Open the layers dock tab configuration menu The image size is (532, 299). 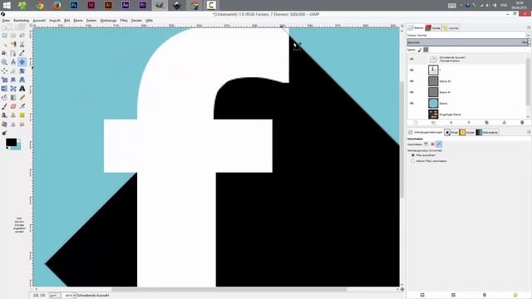click(x=529, y=27)
